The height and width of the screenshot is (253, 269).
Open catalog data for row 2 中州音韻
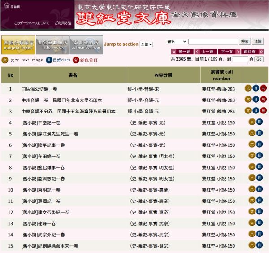tap(256, 100)
